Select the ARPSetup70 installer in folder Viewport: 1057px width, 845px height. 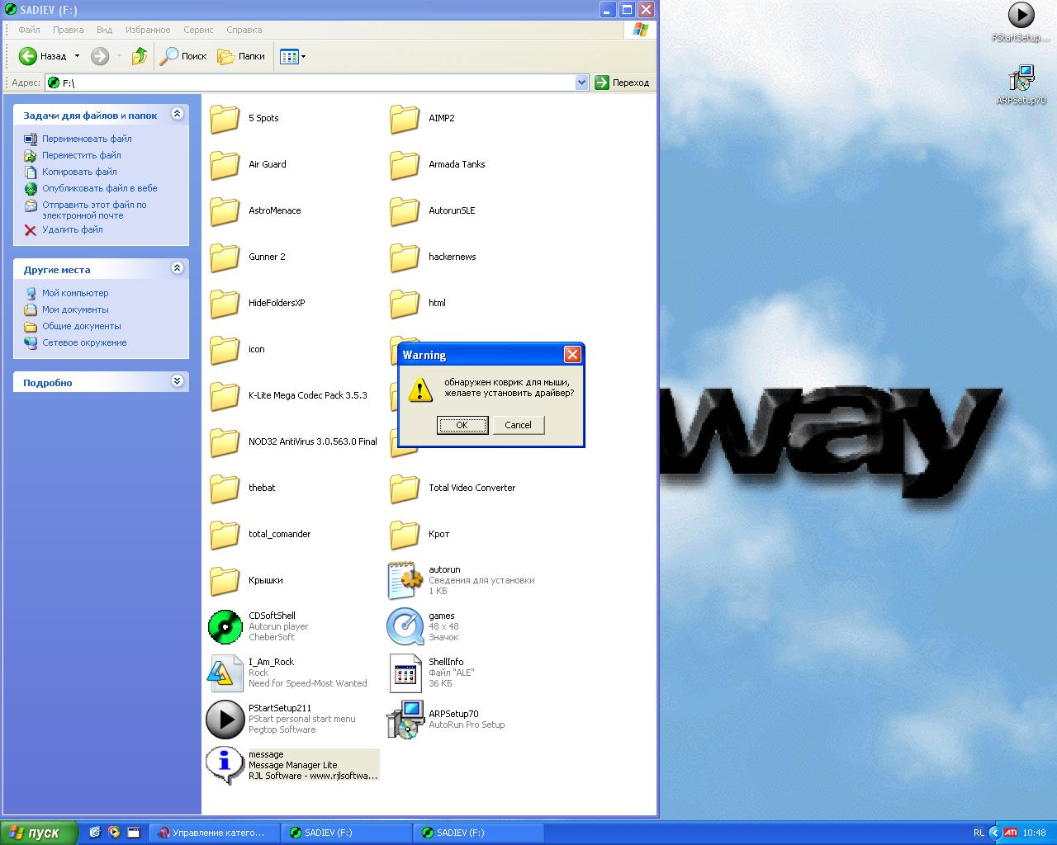[x=405, y=720]
